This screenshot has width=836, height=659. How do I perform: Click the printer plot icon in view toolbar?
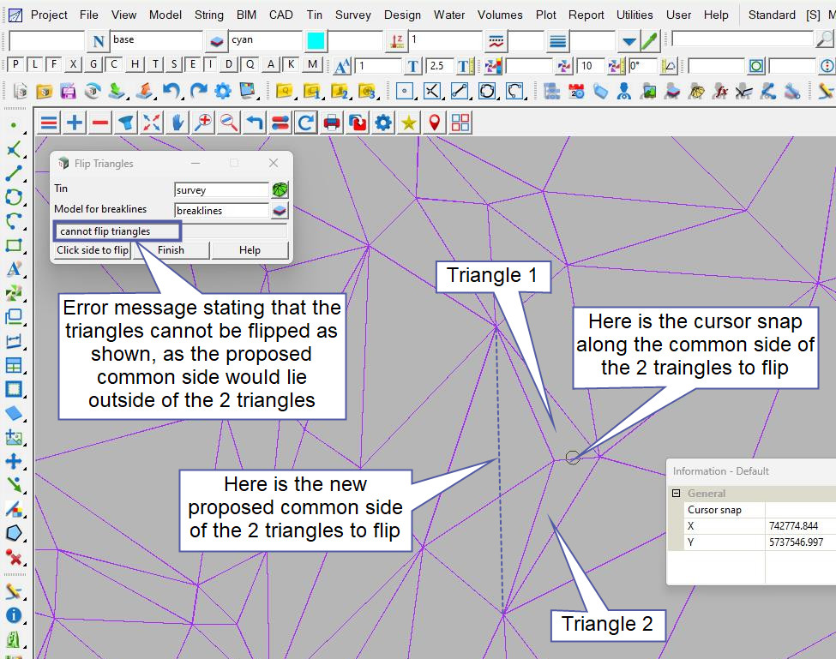pyautogui.click(x=332, y=123)
